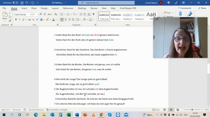This screenshot has width=210, height=118.
Task: Expand the Numbering list dropdown
Action: (x=71, y=14)
